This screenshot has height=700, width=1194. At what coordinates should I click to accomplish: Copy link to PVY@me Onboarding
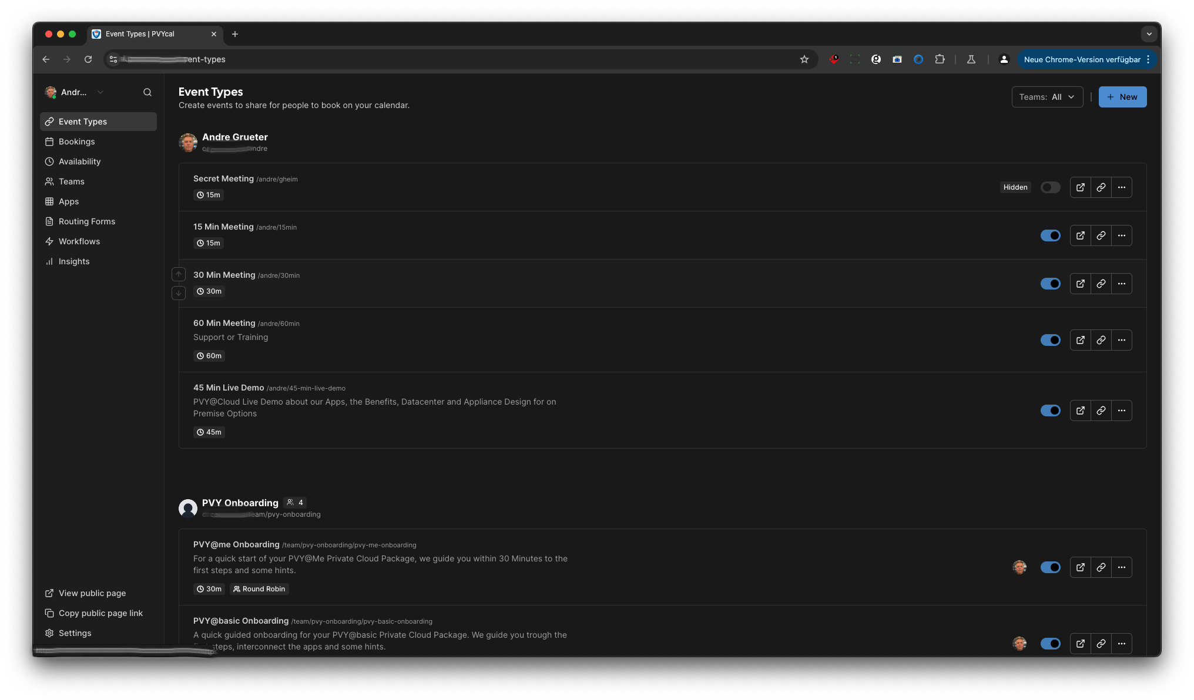[x=1101, y=567]
